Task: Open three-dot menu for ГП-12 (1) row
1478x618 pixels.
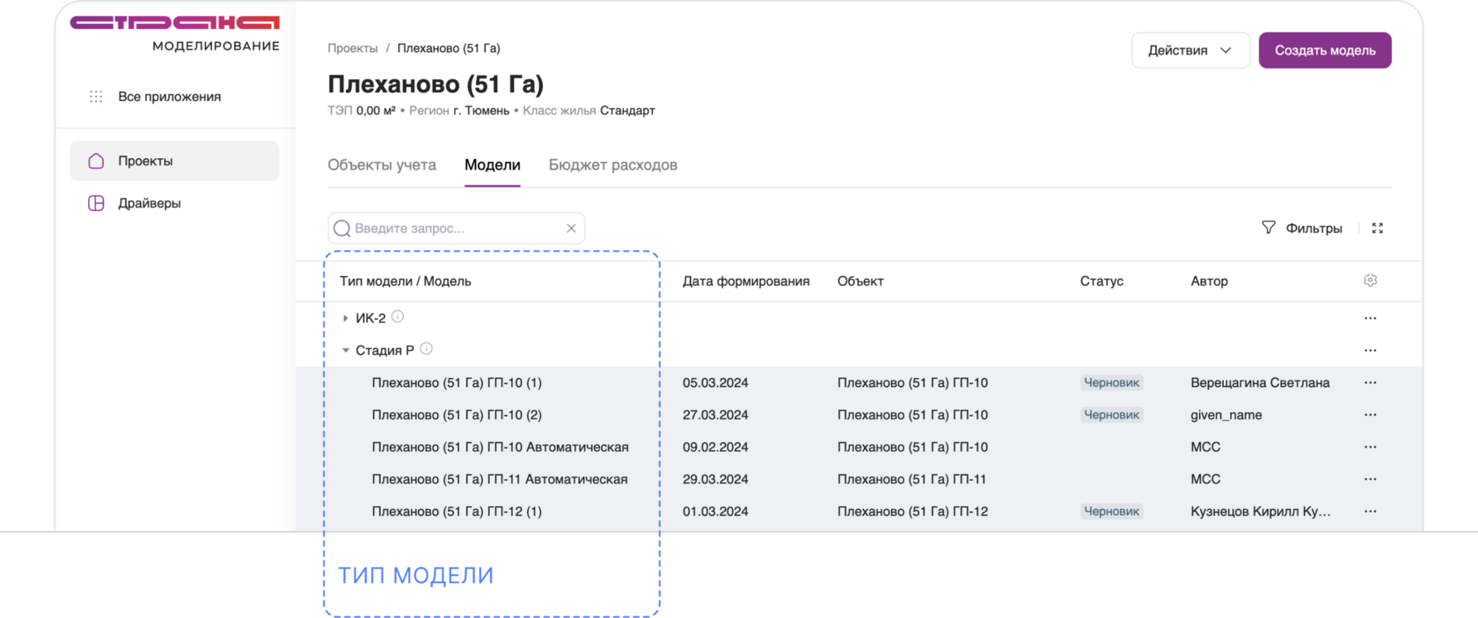Action: click(x=1370, y=512)
